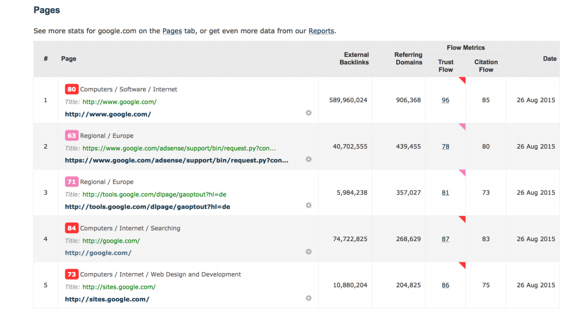The width and height of the screenshot is (588, 314).
Task: Open Trust Flow value 86 link
Action: coord(446,285)
